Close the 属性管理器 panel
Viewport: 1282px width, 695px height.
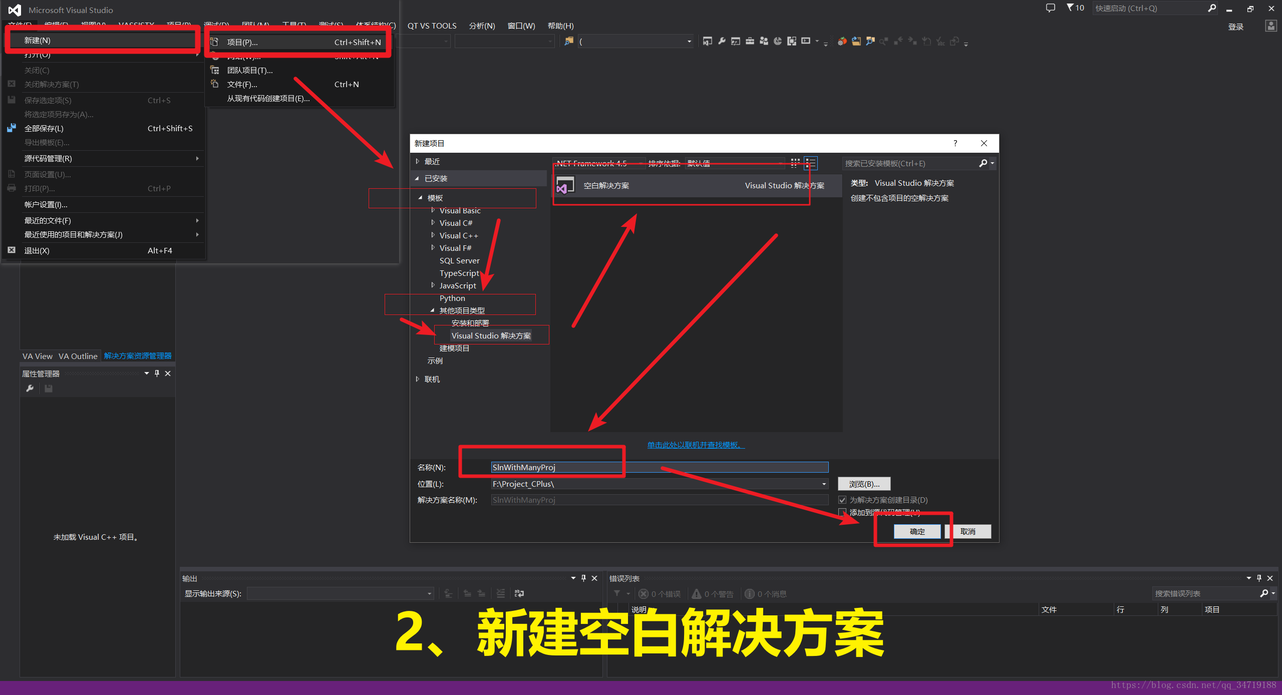pos(168,374)
